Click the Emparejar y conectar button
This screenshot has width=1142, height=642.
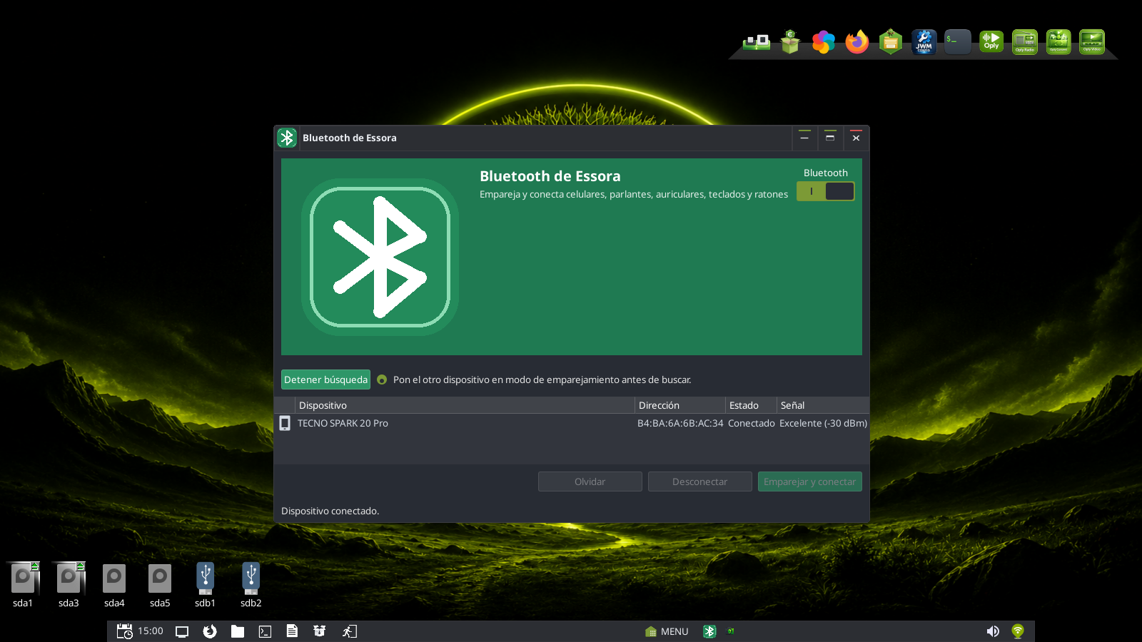pyautogui.click(x=810, y=481)
